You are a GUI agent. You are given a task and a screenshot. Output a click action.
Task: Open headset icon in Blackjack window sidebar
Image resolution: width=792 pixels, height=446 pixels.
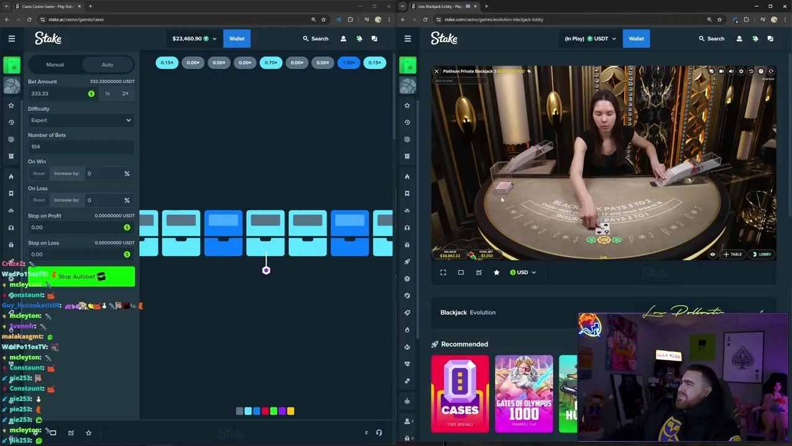[x=407, y=227]
